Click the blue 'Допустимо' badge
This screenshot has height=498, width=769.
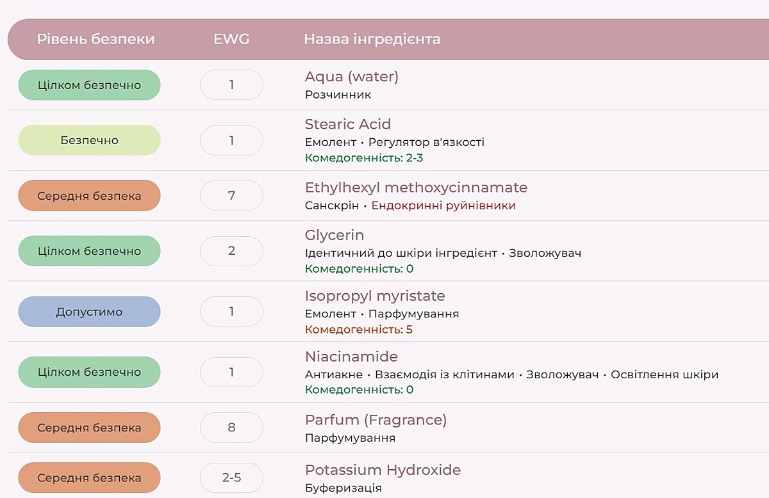tap(89, 312)
